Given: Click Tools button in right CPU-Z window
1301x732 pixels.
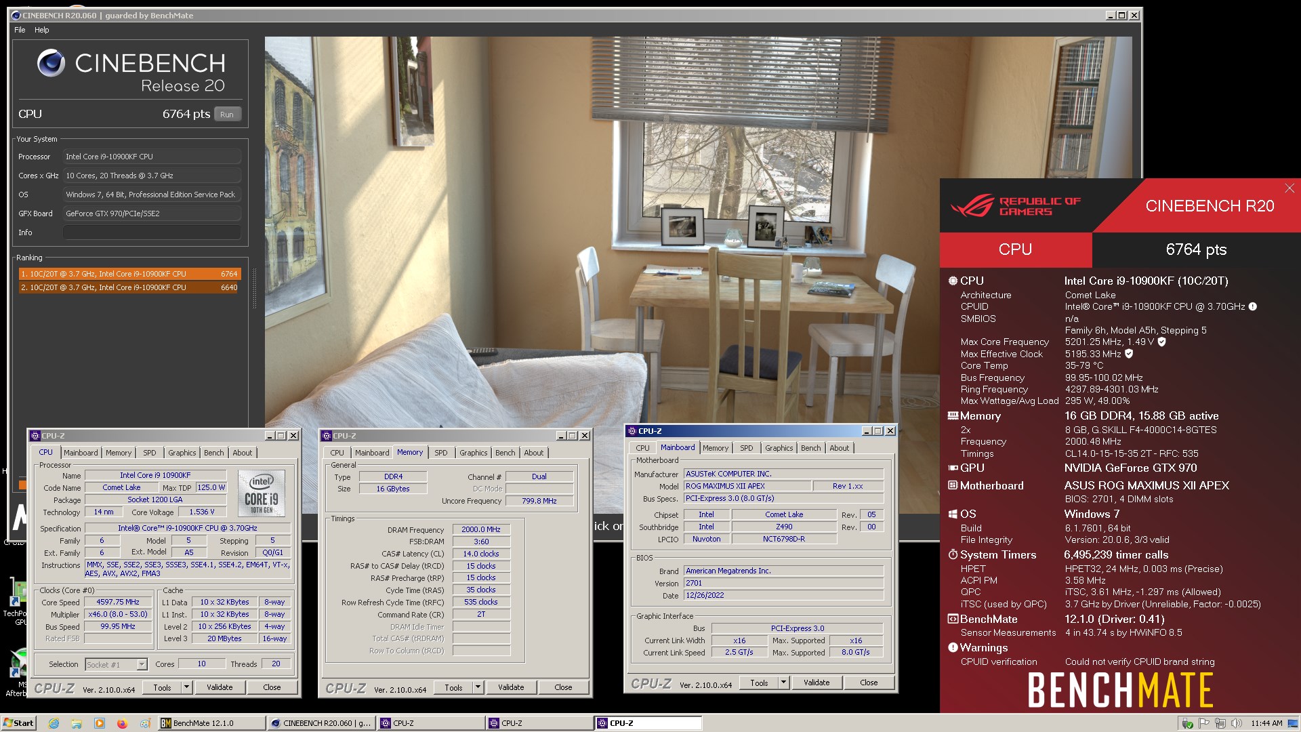Looking at the screenshot, I should (759, 683).
